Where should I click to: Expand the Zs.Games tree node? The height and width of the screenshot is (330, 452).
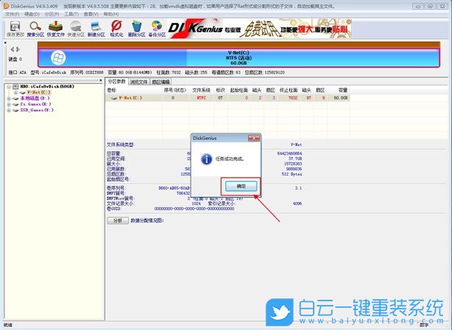9,104
